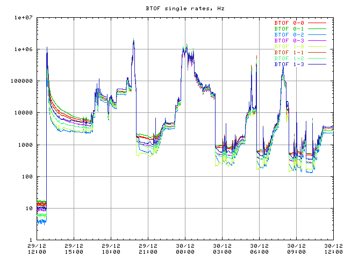
Task: Select the 'BTOF 1-3' legend label
Action: coord(289,64)
